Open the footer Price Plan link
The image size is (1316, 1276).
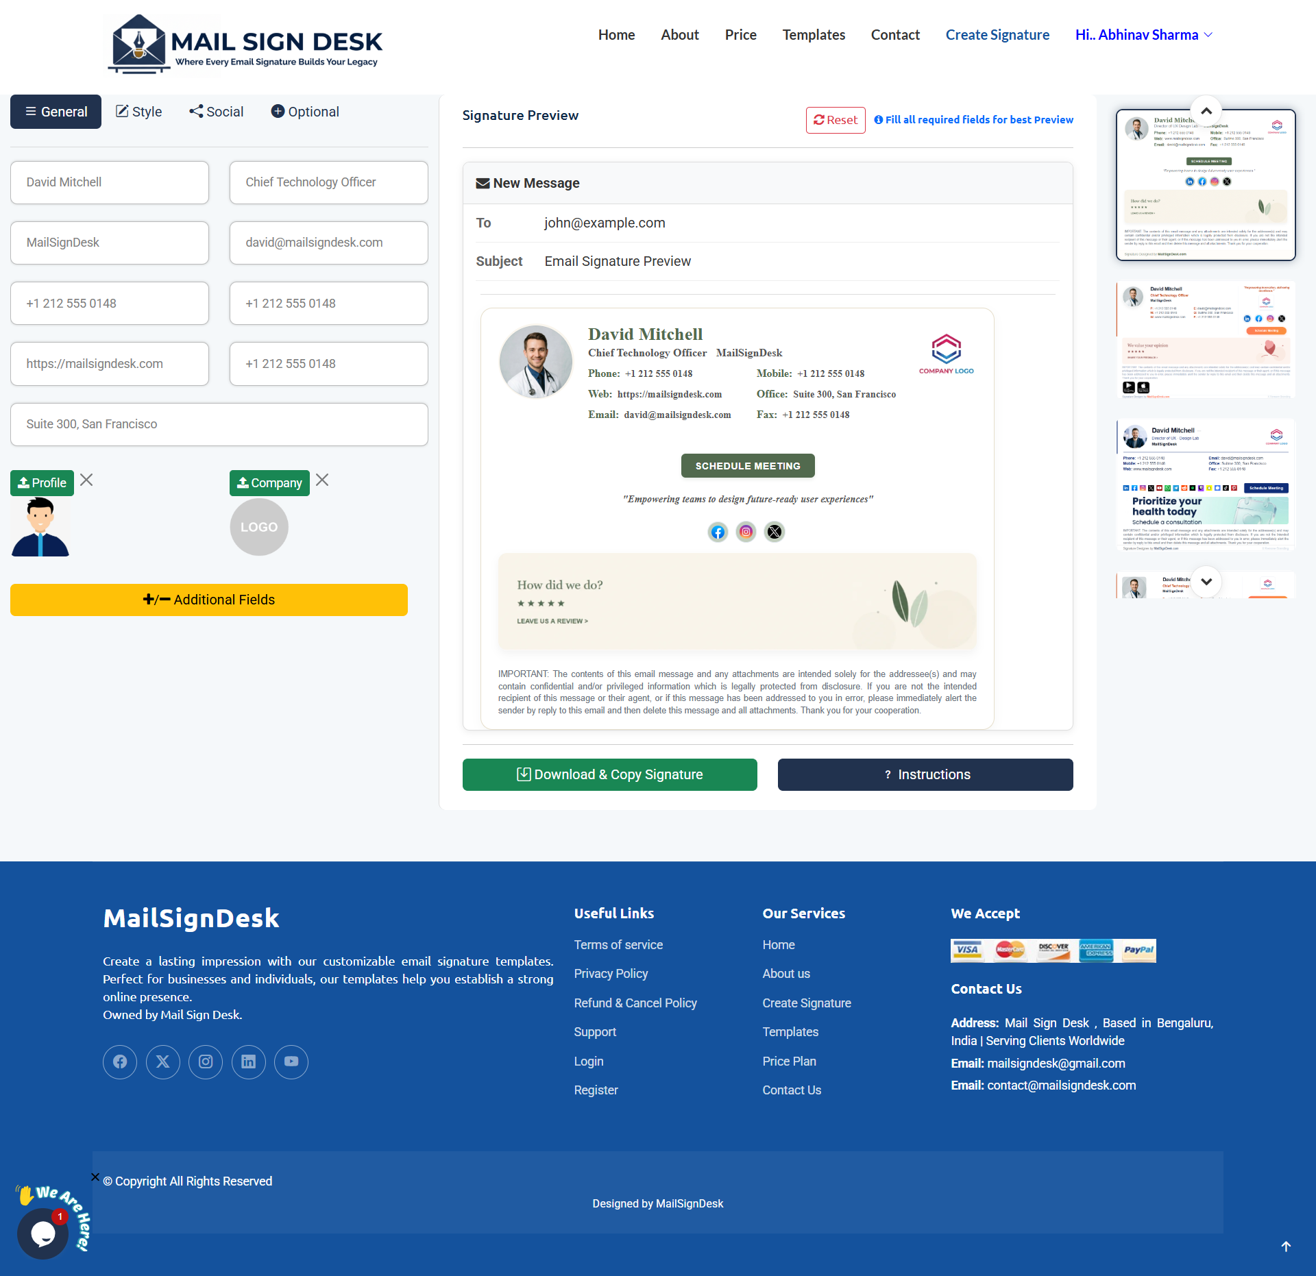(x=789, y=1062)
